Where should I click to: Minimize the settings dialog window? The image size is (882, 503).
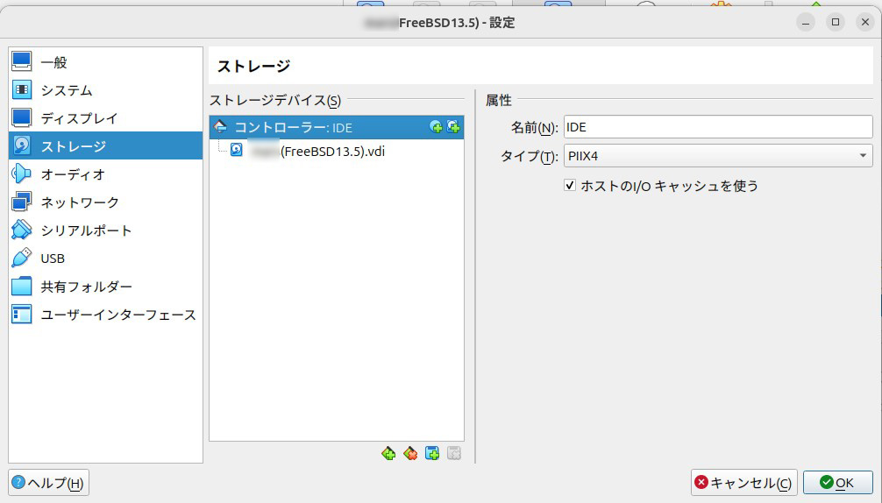coord(806,23)
